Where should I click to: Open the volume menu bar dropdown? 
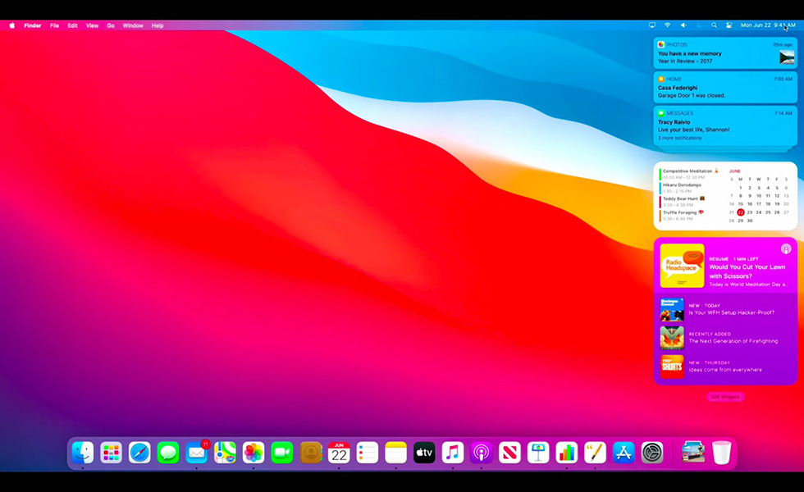(x=683, y=25)
